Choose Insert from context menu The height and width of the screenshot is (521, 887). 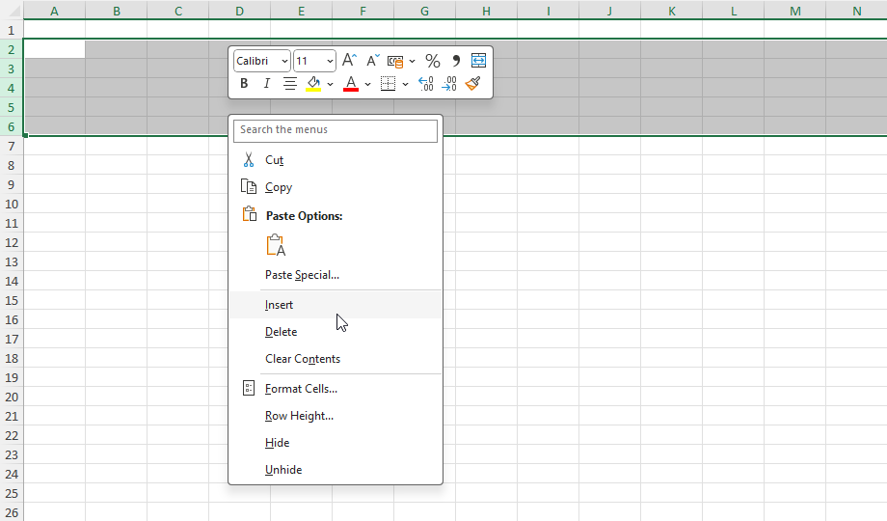click(336, 305)
